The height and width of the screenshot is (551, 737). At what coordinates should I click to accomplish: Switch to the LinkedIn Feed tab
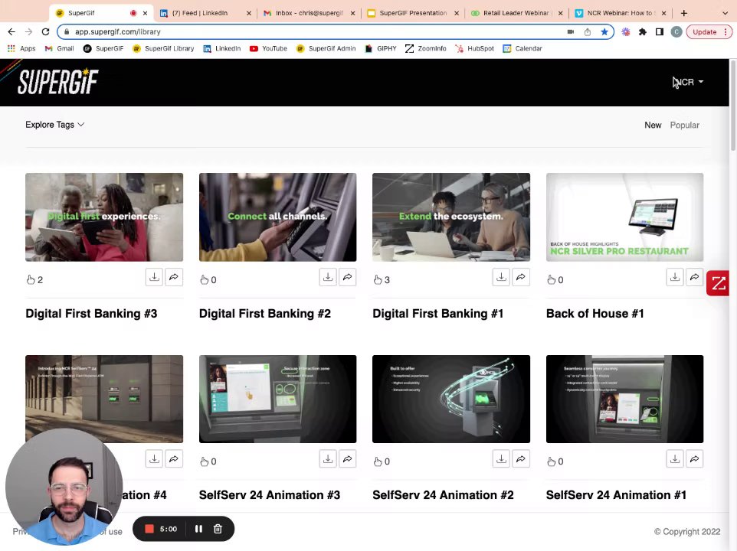pos(205,13)
